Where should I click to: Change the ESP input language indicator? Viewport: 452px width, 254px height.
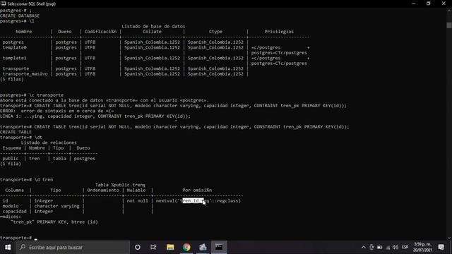pos(405,248)
